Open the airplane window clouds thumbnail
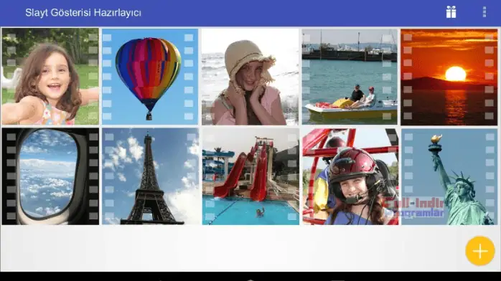501x281 pixels. pos(50,176)
